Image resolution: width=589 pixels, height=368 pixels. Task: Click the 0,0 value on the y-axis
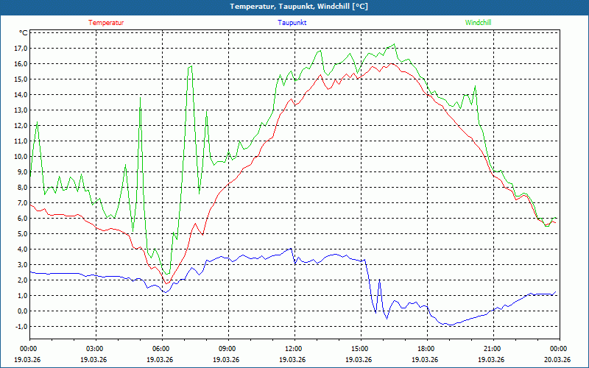(x=20, y=311)
